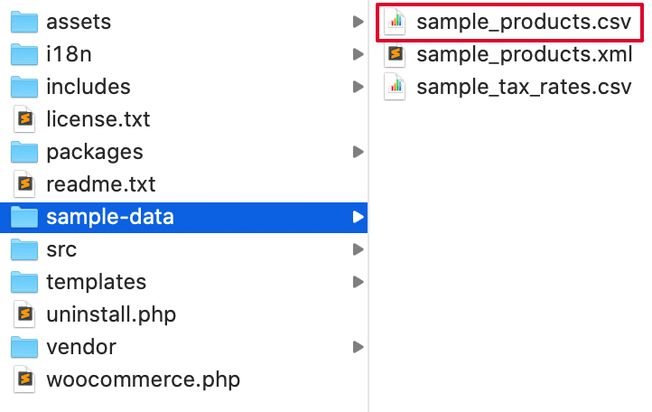
Task: Click the i18n folder icon
Action: 24,54
